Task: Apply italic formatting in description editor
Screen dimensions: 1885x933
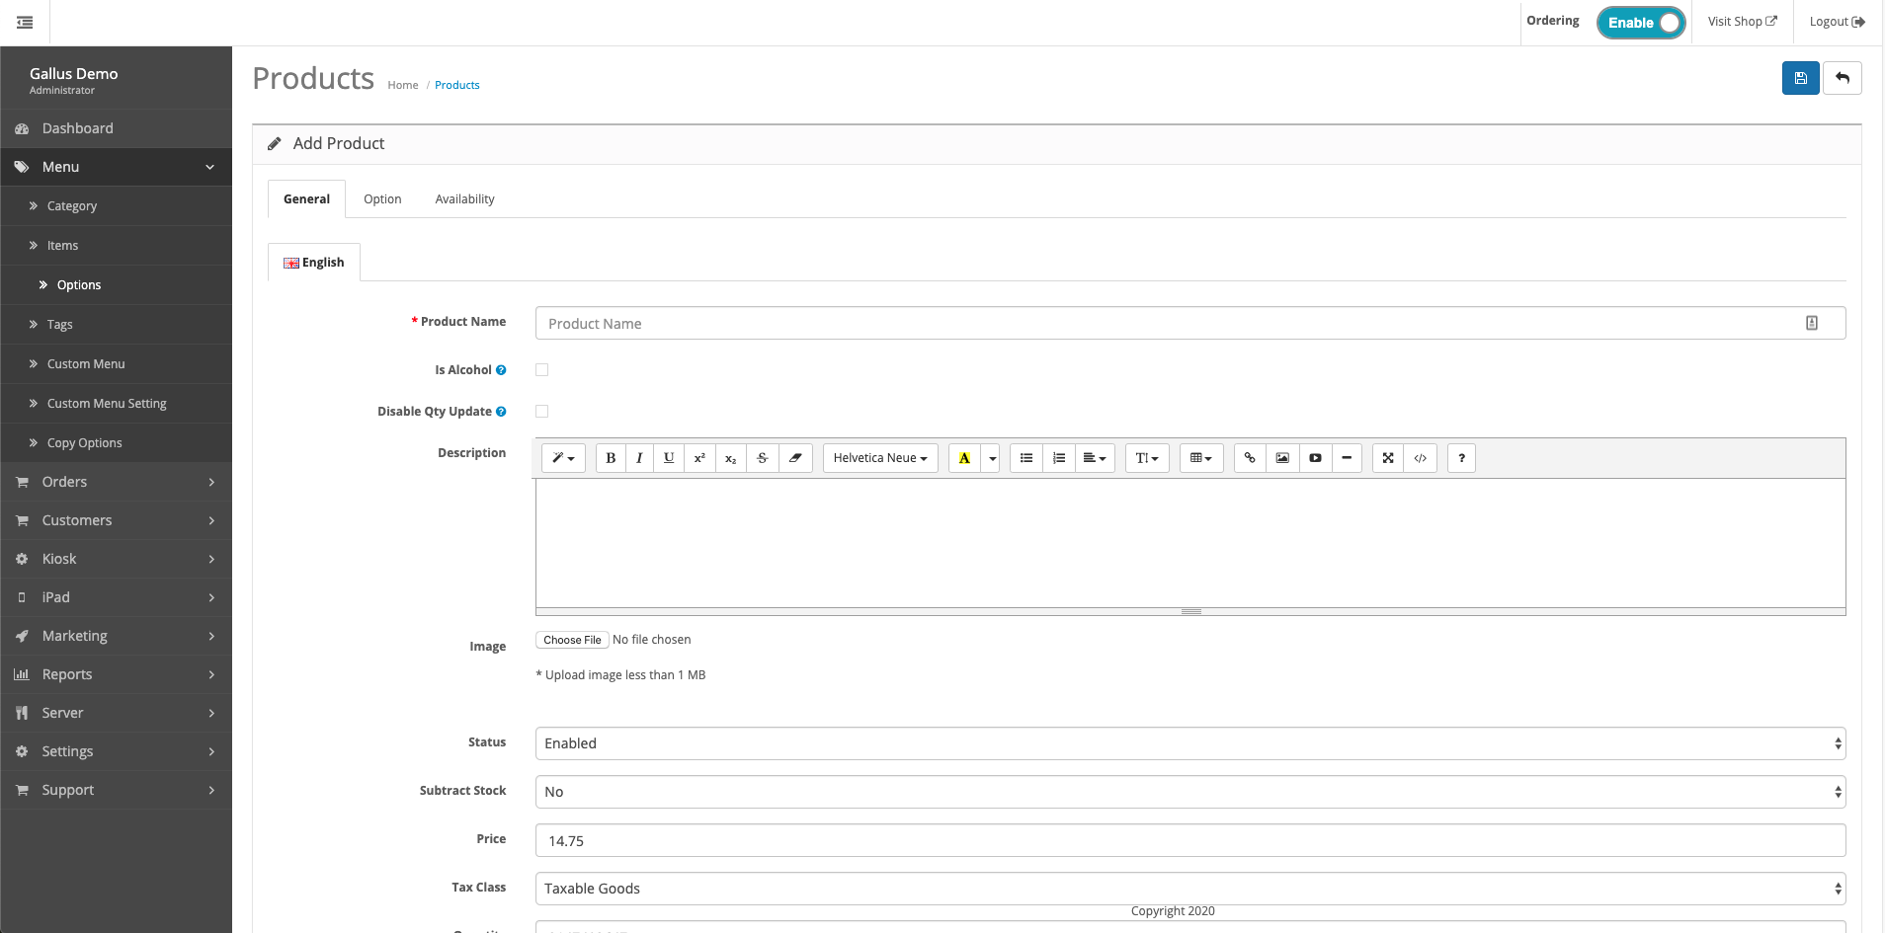Action: click(639, 458)
